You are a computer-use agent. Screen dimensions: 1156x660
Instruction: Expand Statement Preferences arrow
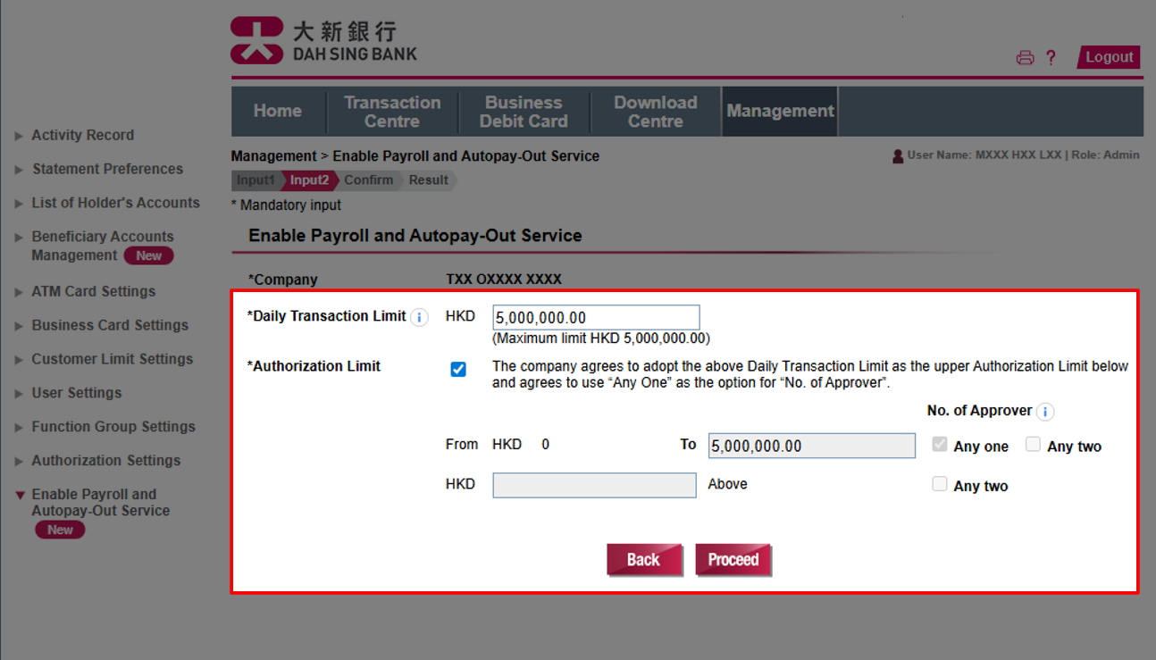[19, 170]
